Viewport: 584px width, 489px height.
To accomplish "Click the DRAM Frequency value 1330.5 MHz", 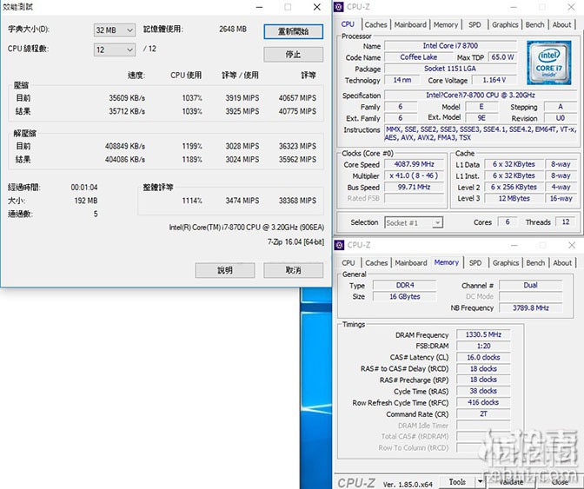I will click(483, 334).
